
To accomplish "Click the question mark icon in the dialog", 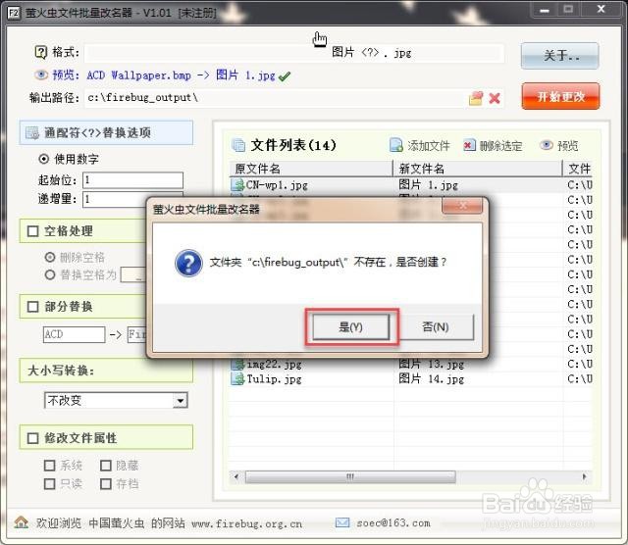I will [188, 263].
